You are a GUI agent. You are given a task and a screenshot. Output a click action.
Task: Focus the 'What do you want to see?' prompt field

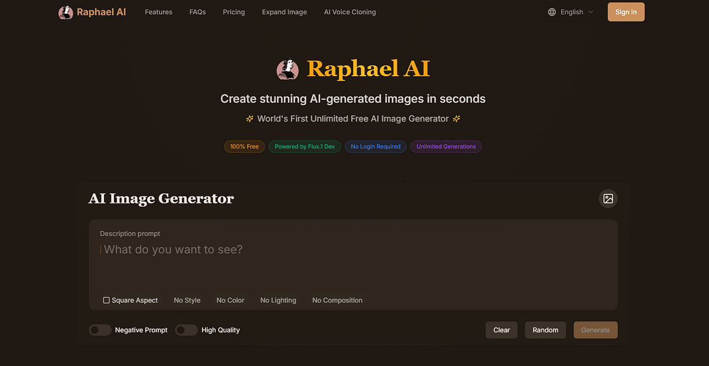353,250
